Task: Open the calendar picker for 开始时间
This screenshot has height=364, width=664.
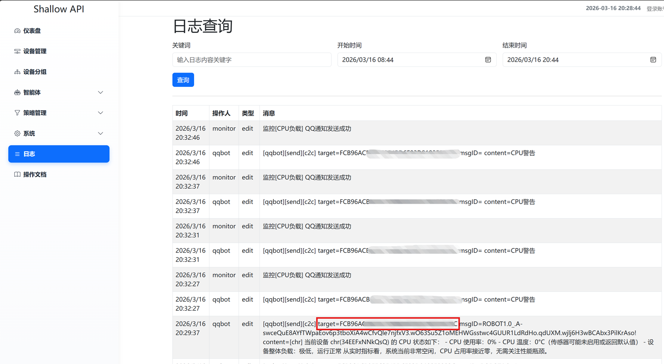Action: (488, 60)
